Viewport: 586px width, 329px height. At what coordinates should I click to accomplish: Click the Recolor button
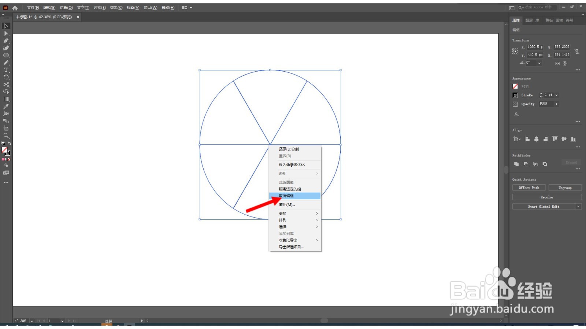[x=547, y=197]
